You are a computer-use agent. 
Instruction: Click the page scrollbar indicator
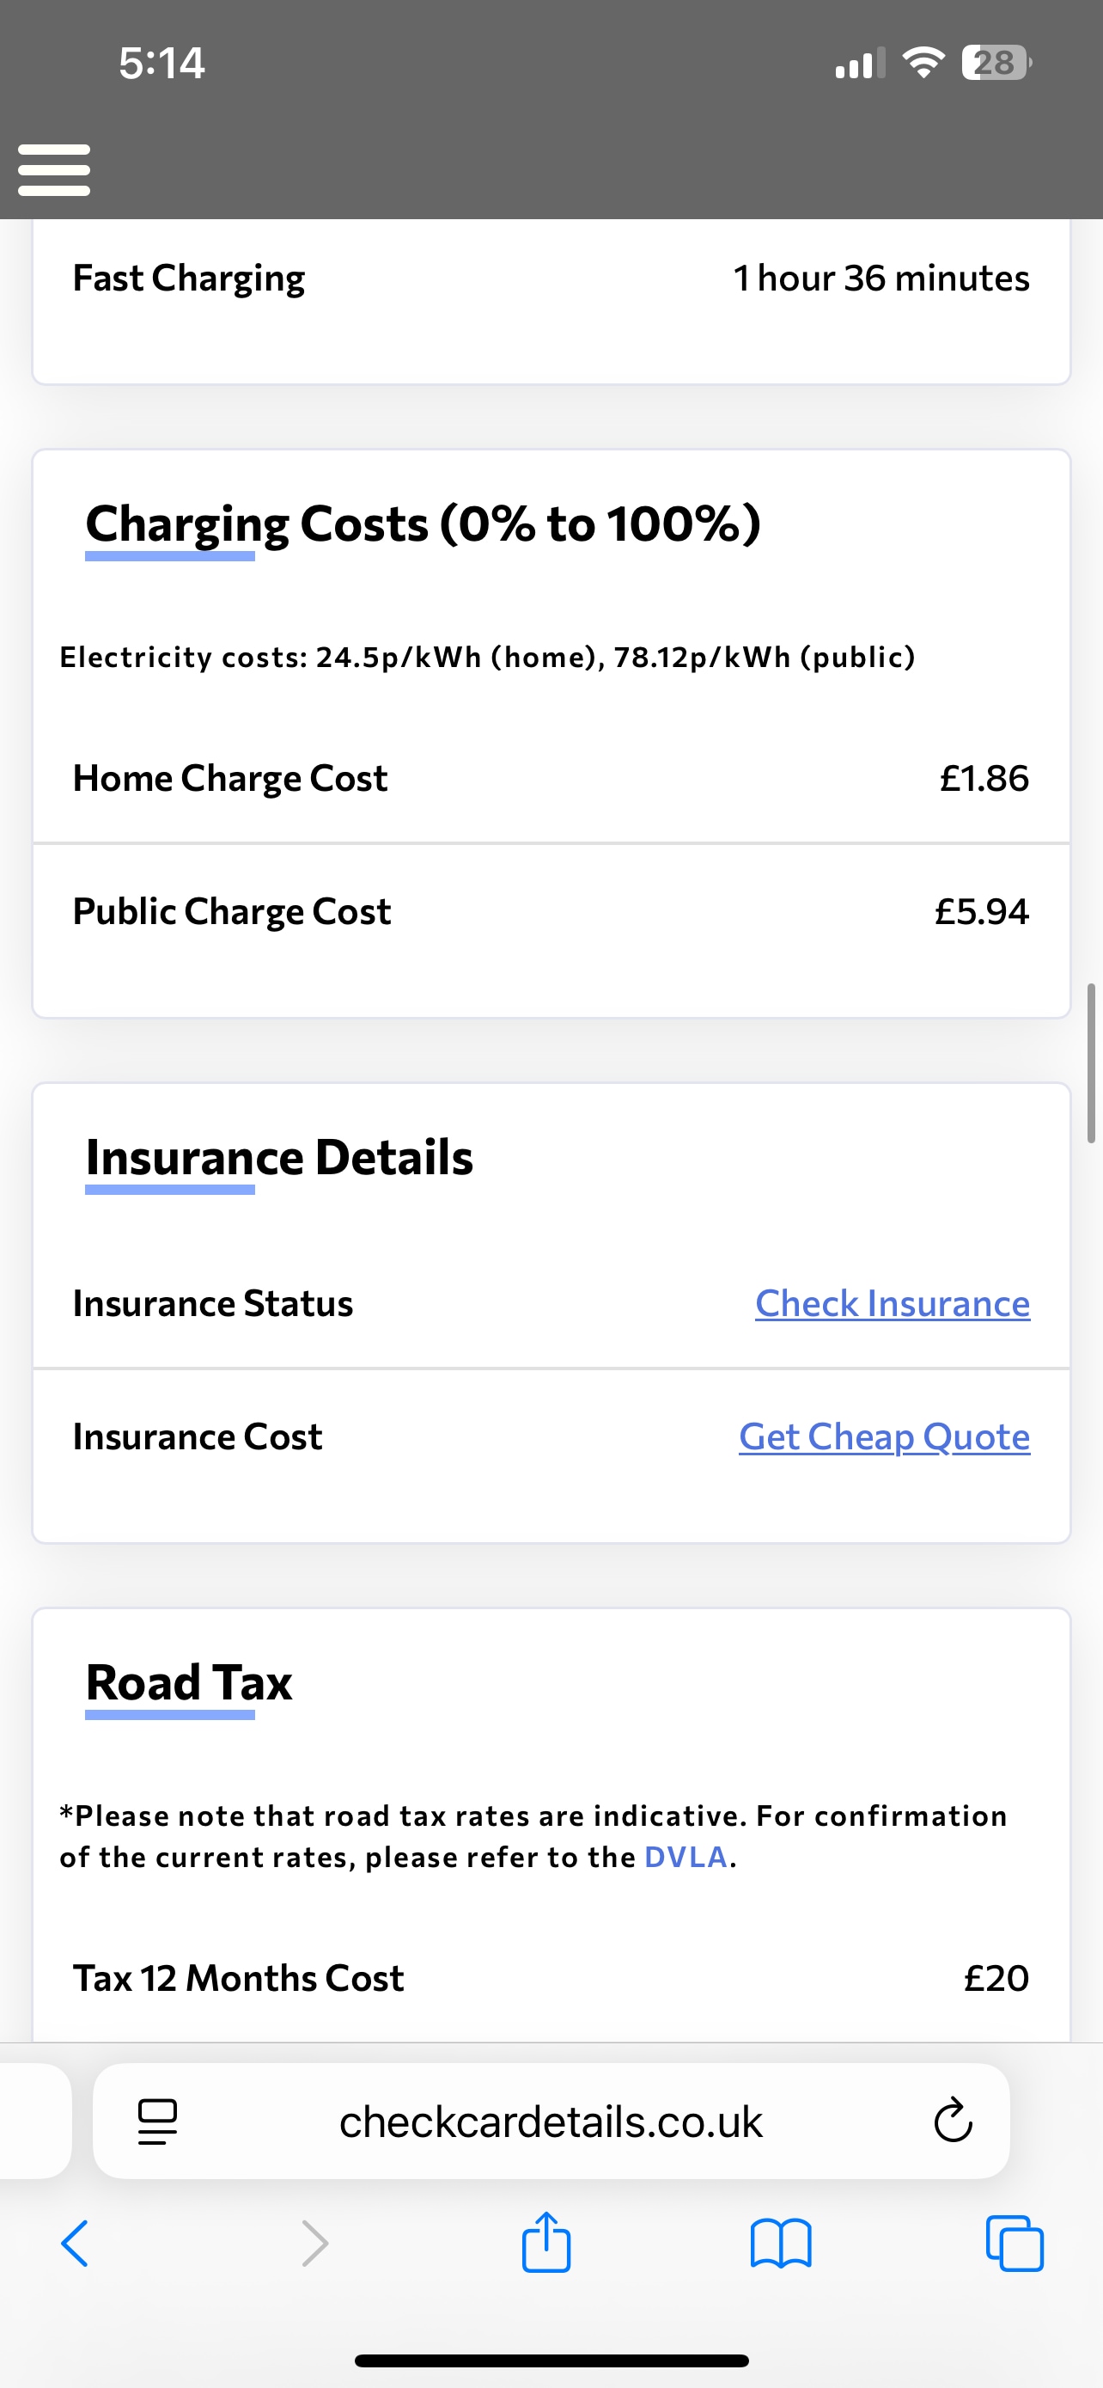1091,1062
